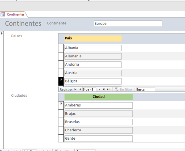Go to next record in Paises navigator
Viewport: 185px width, 151px height.
(99, 90)
